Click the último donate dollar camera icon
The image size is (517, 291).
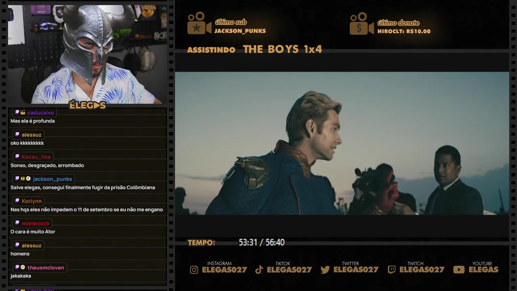click(x=361, y=23)
